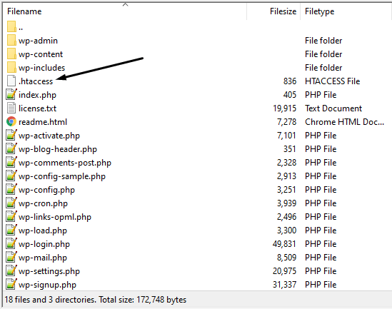This screenshot has width=392, height=309.
Task: Click the wp-settings.php file icon
Action: point(11,270)
